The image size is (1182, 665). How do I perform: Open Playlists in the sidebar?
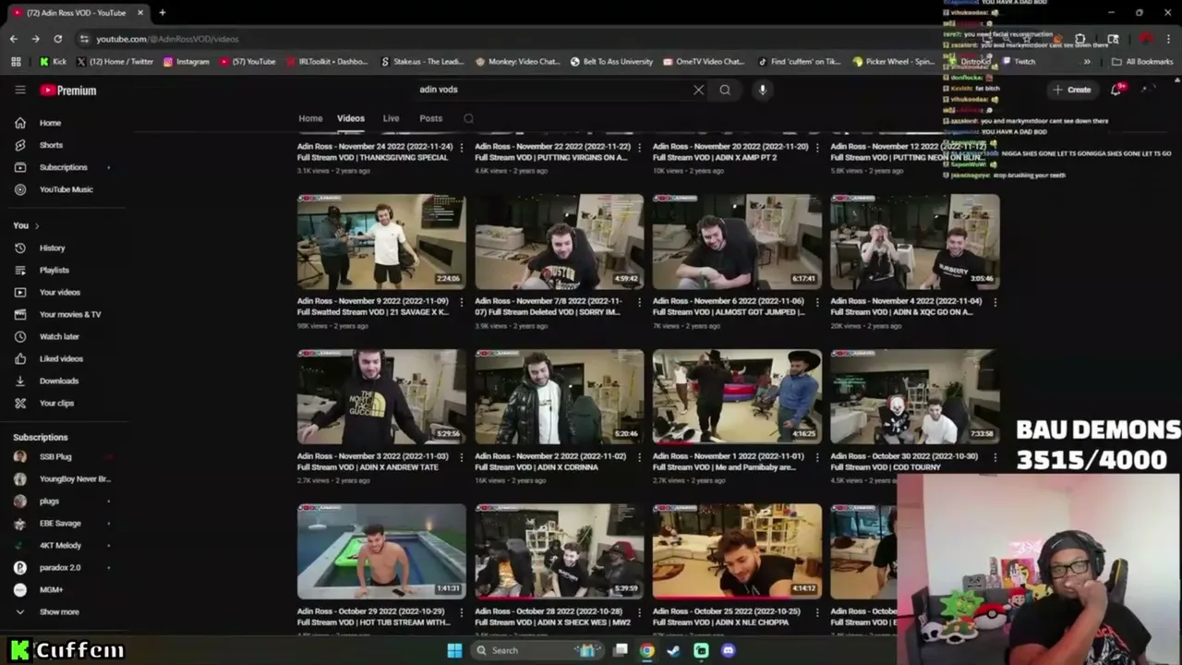point(54,270)
